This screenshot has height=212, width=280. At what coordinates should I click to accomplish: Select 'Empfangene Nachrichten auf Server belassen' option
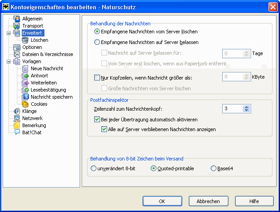pyautogui.click(x=97, y=43)
